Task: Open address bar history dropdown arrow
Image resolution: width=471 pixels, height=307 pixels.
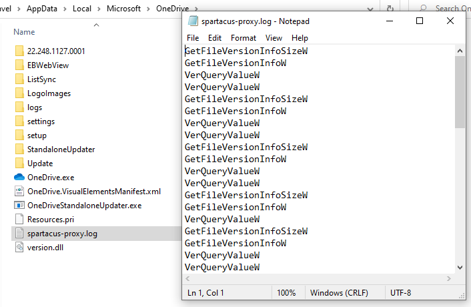Action: click(370, 9)
